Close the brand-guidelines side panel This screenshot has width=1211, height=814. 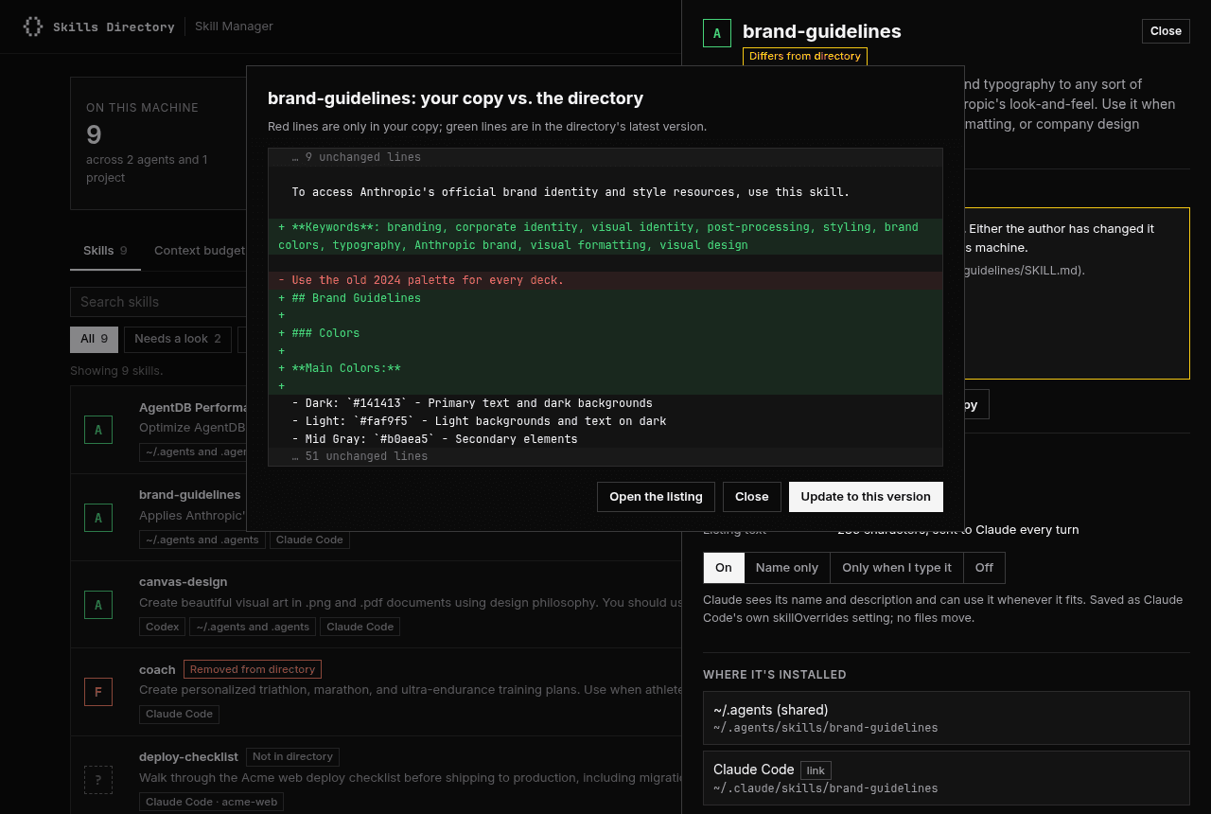click(x=1166, y=31)
